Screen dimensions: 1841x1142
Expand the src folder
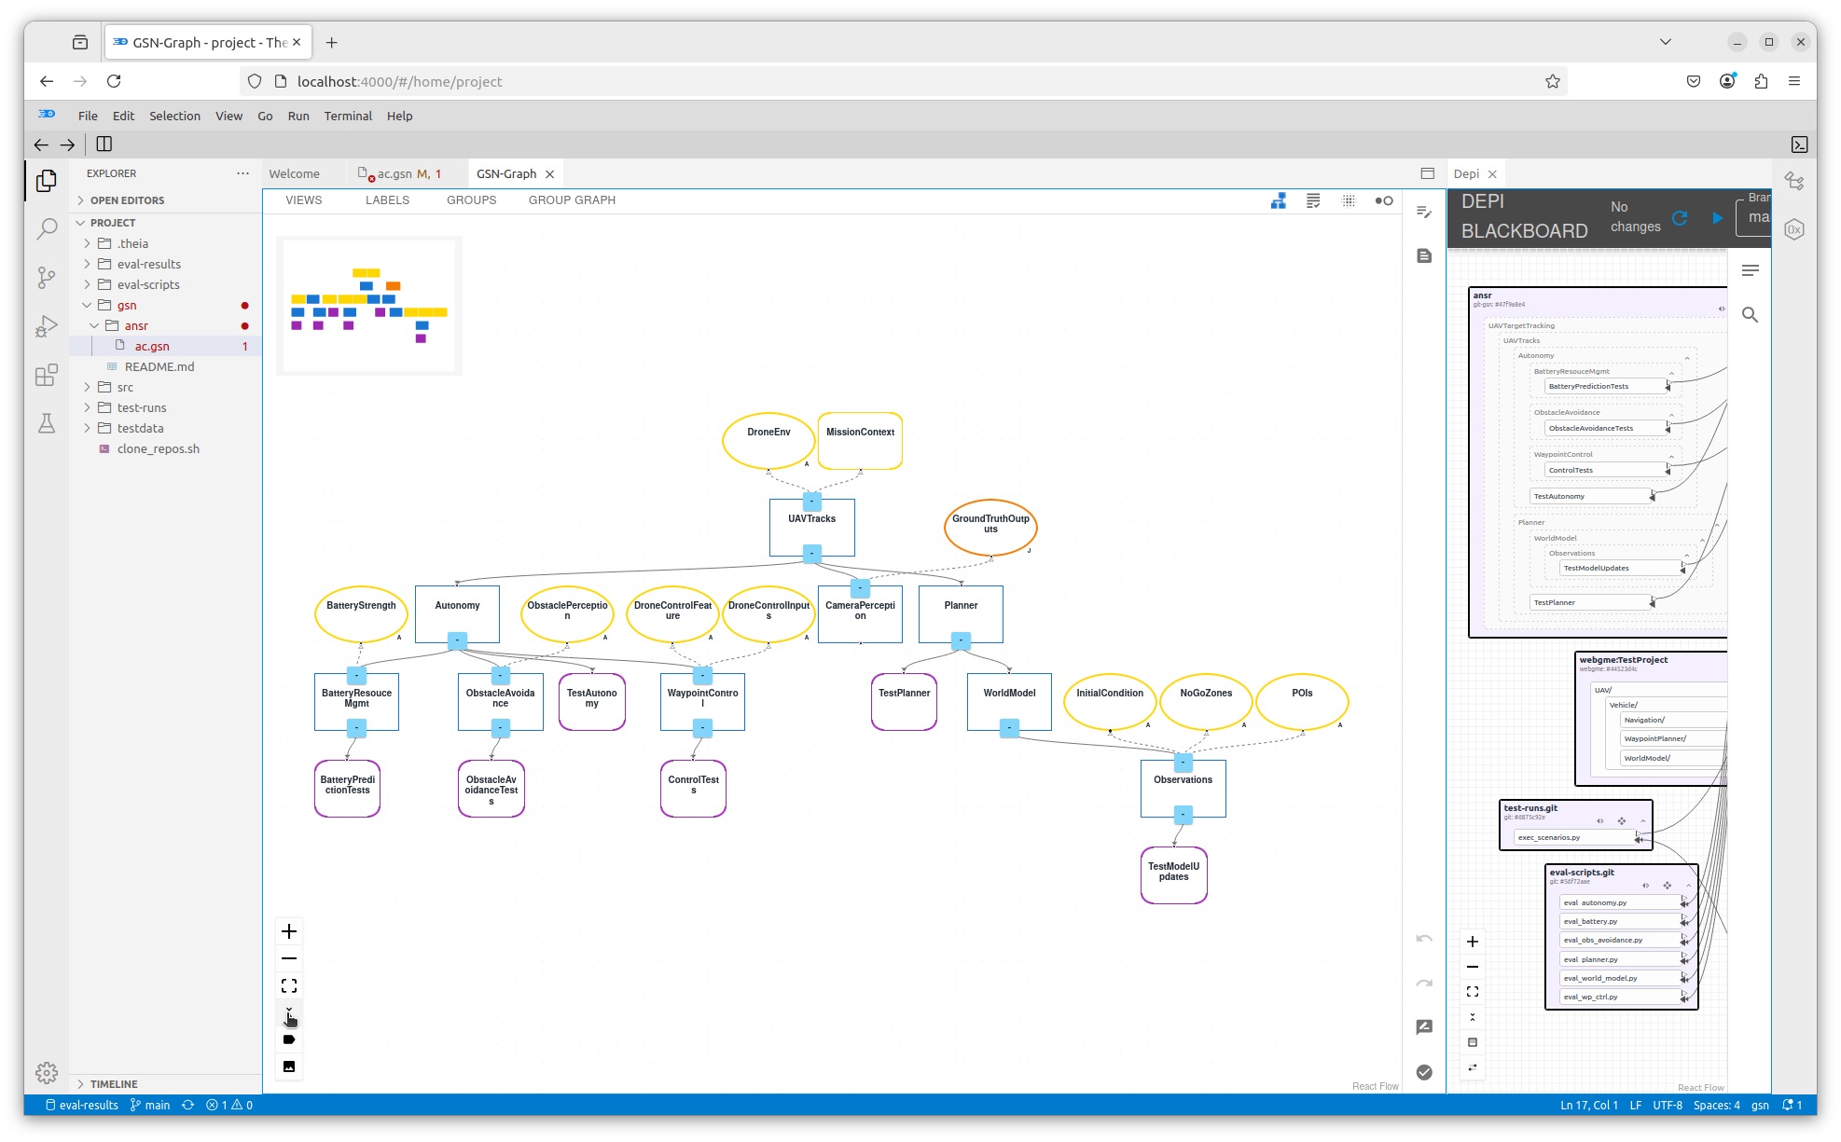pos(87,387)
